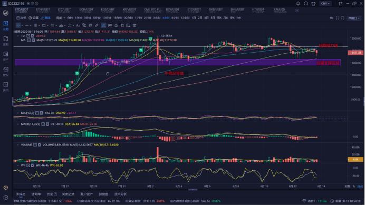Open settings gear at sidebar bottom

coord(6,197)
